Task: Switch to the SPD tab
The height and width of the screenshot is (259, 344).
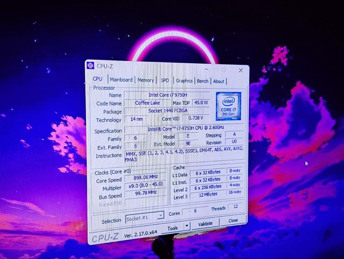Action: tap(165, 80)
